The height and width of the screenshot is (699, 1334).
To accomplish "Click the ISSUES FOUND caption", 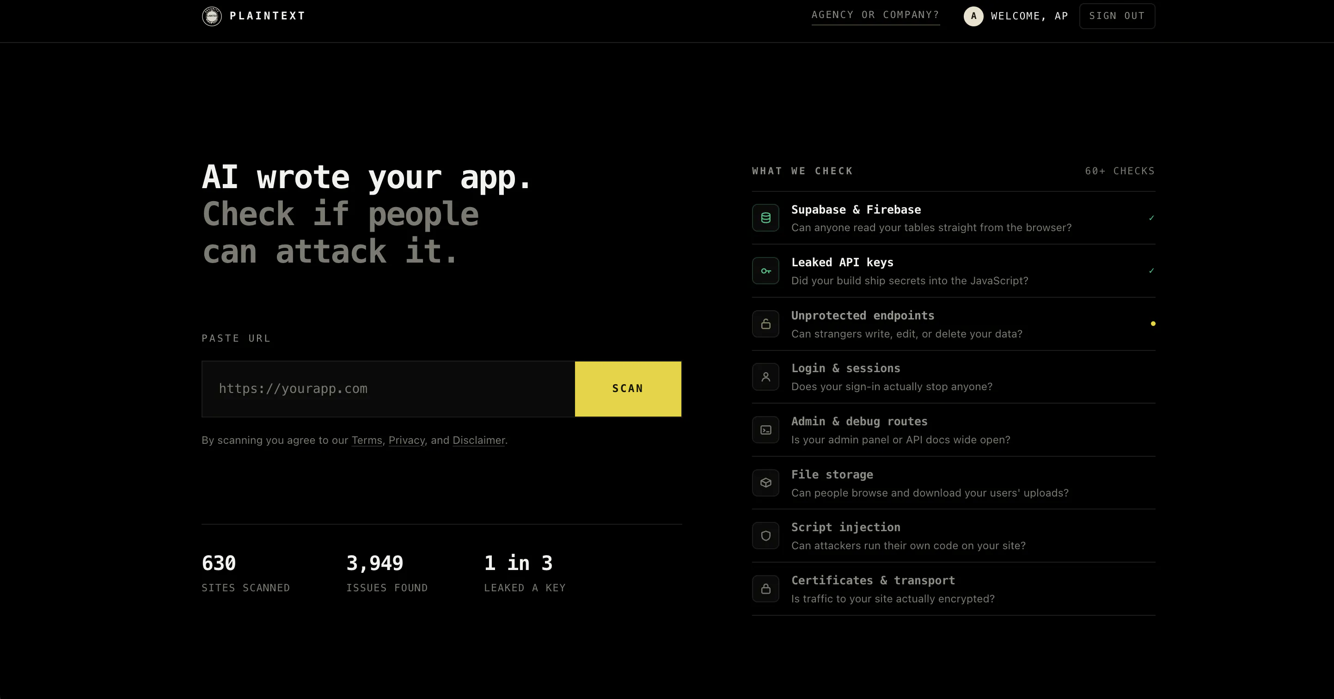I will click(x=387, y=588).
